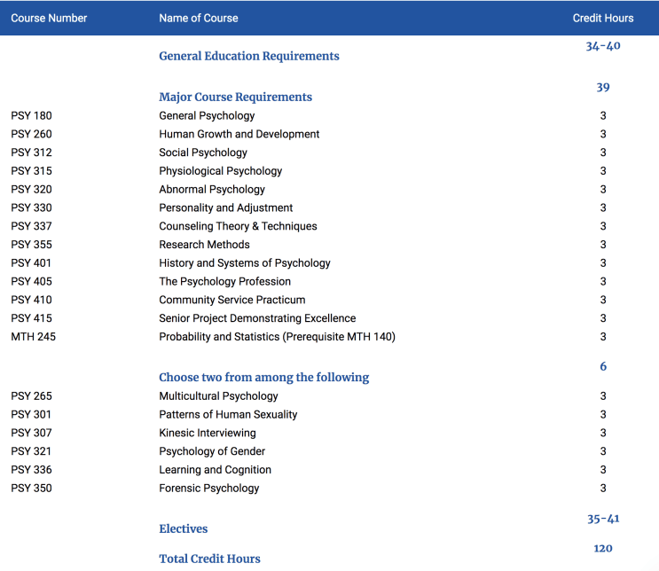Select the Electives heading
Viewport: 659px width, 571px height.
click(184, 529)
